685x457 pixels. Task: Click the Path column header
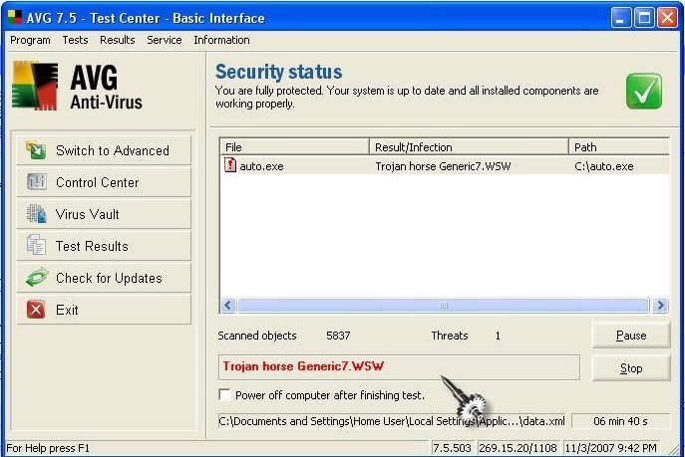[617, 147]
